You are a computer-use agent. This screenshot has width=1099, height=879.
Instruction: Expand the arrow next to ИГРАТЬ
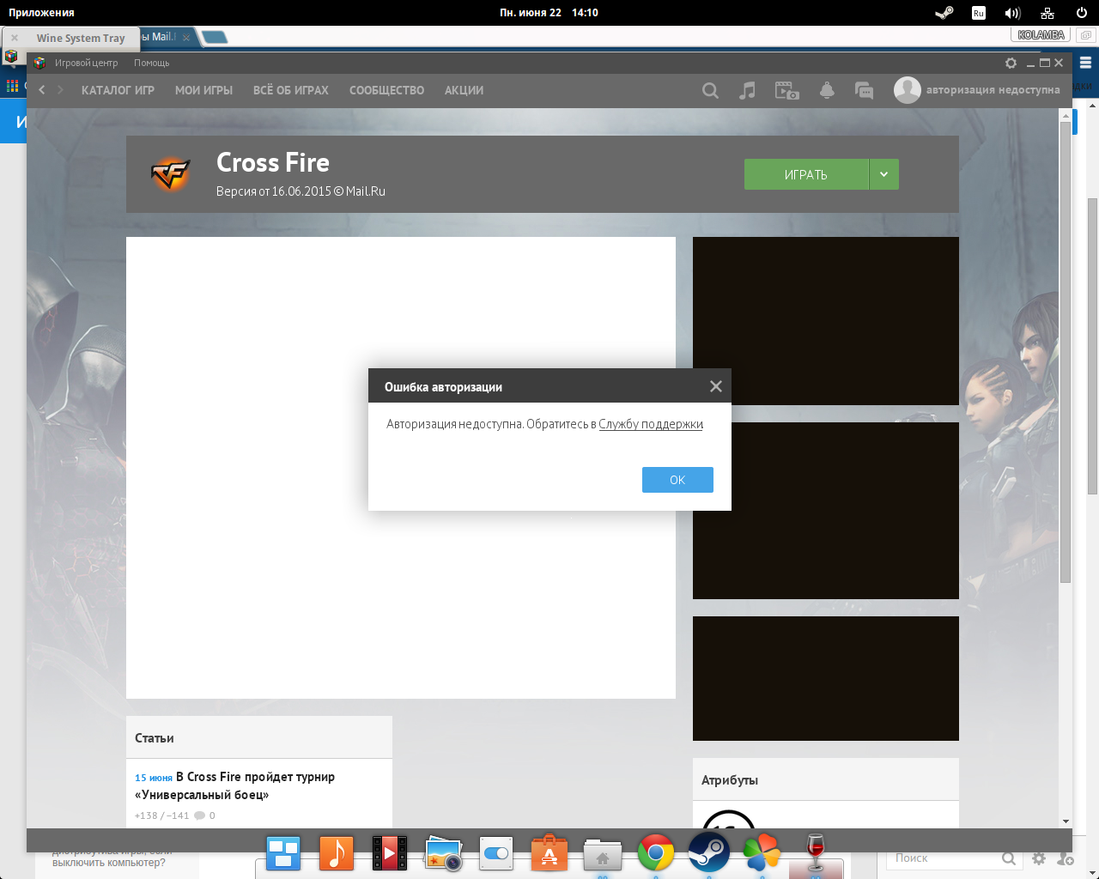884,174
